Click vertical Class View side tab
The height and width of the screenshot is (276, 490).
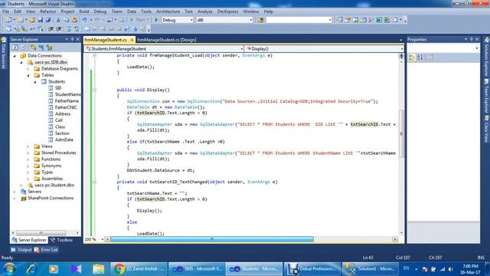click(487, 130)
